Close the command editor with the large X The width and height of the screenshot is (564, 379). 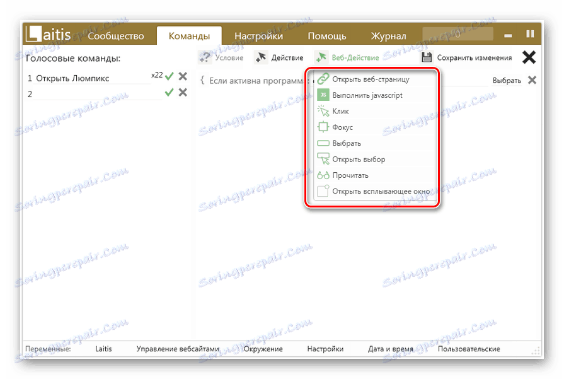click(529, 57)
